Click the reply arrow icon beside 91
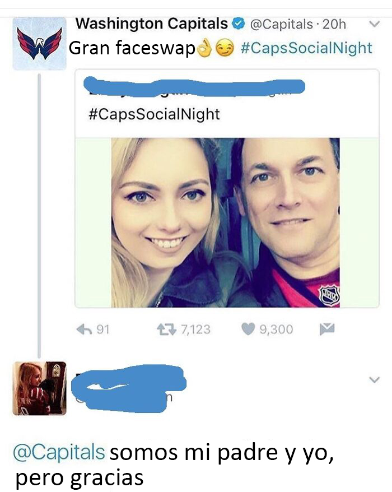The height and width of the screenshot is (492, 392). 84,329
